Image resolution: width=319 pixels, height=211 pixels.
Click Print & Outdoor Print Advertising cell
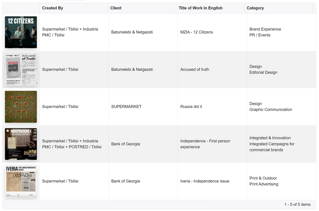(264, 181)
